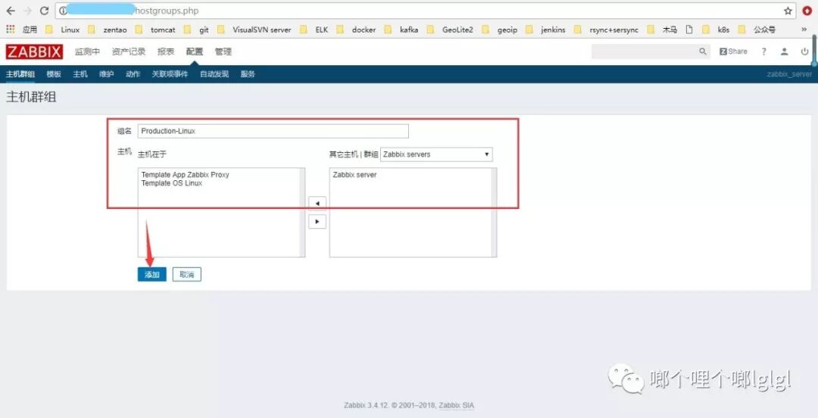Select the 主机 submenu tab
The image size is (818, 418).
coord(80,74)
